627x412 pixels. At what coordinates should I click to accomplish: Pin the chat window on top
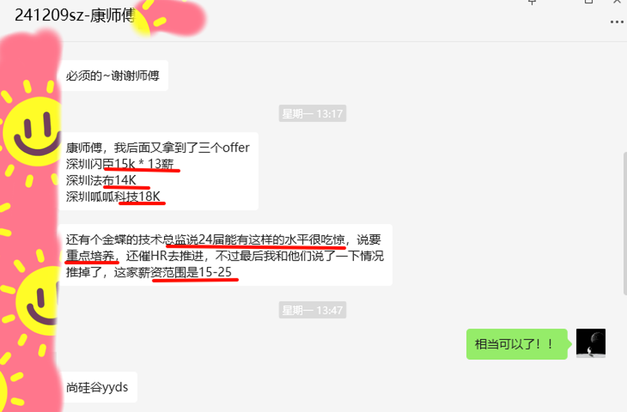pos(532,2)
